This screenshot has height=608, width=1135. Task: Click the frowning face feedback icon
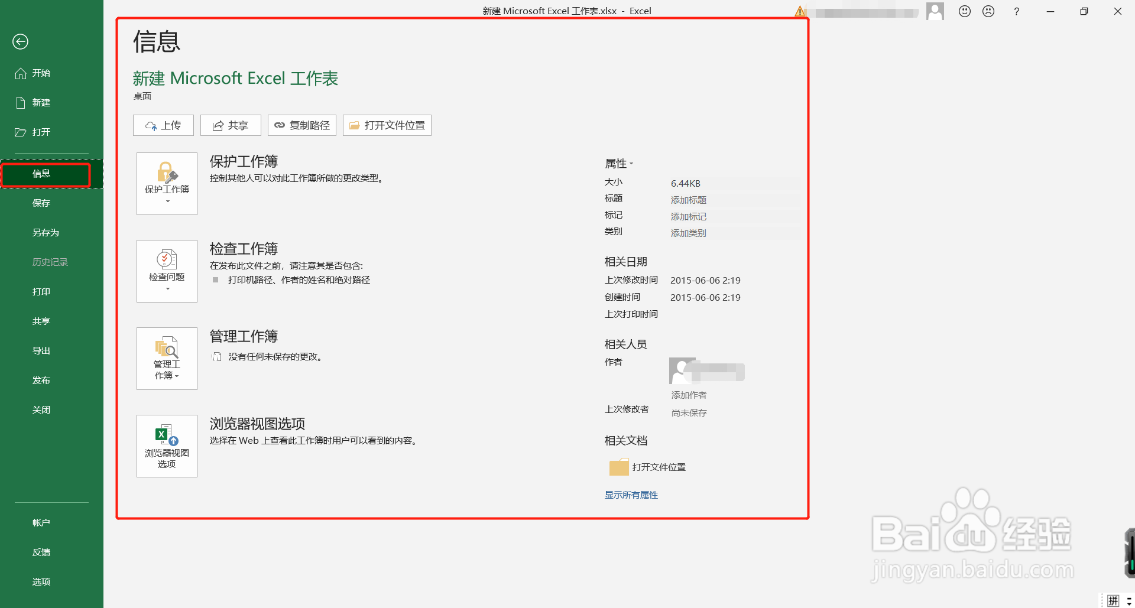pos(988,11)
